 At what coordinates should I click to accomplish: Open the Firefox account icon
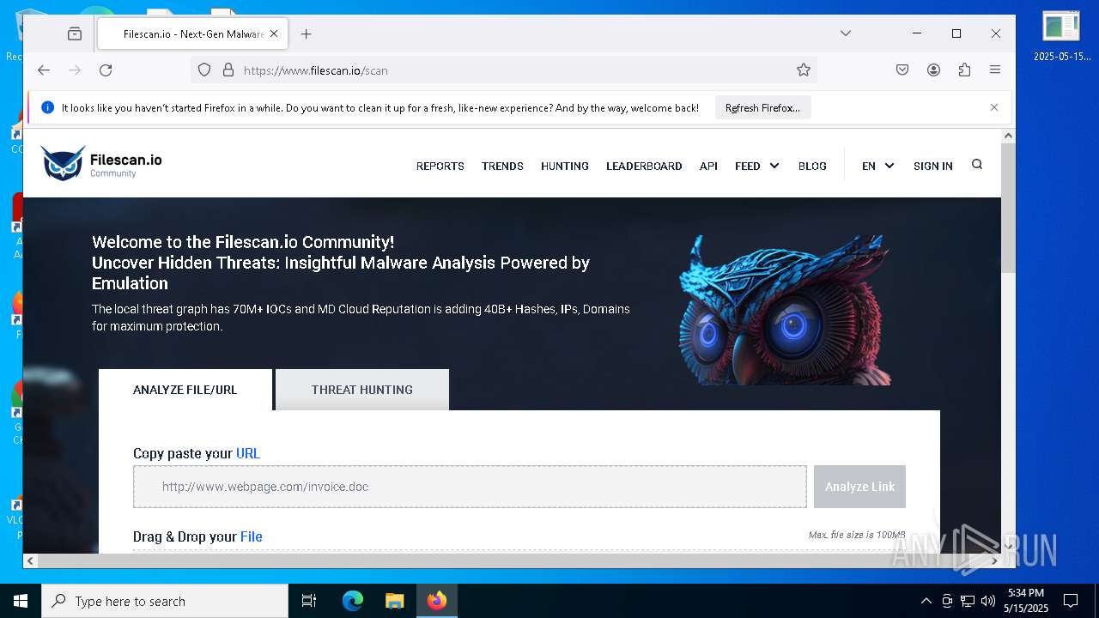(x=933, y=70)
